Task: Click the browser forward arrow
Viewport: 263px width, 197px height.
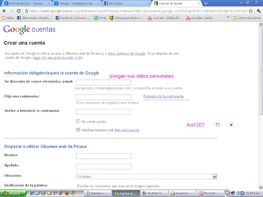Action: [12, 11]
